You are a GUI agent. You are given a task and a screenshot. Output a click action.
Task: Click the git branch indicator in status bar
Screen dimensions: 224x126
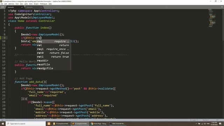point(194,120)
